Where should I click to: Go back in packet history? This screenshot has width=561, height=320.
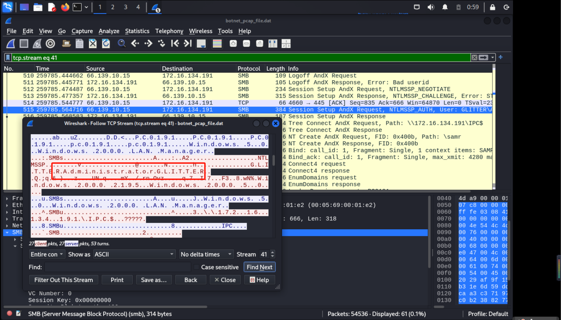pyautogui.click(x=135, y=44)
